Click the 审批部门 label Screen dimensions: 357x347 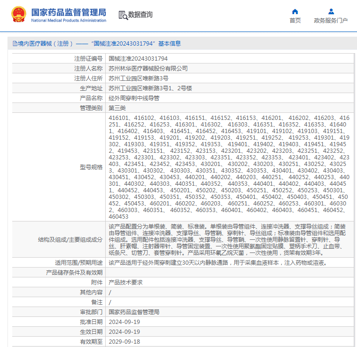click(91, 312)
